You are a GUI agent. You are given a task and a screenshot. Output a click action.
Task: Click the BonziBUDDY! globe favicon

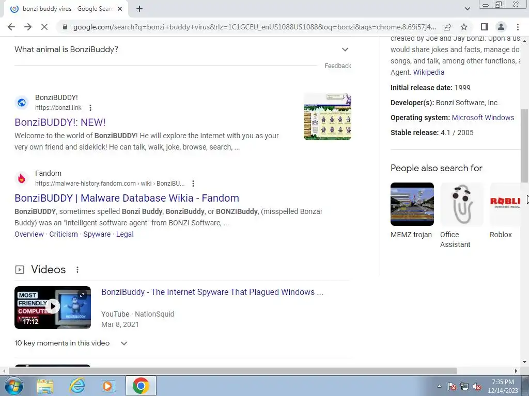tap(22, 103)
